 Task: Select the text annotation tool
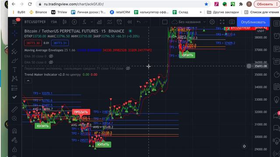tap(14, 70)
